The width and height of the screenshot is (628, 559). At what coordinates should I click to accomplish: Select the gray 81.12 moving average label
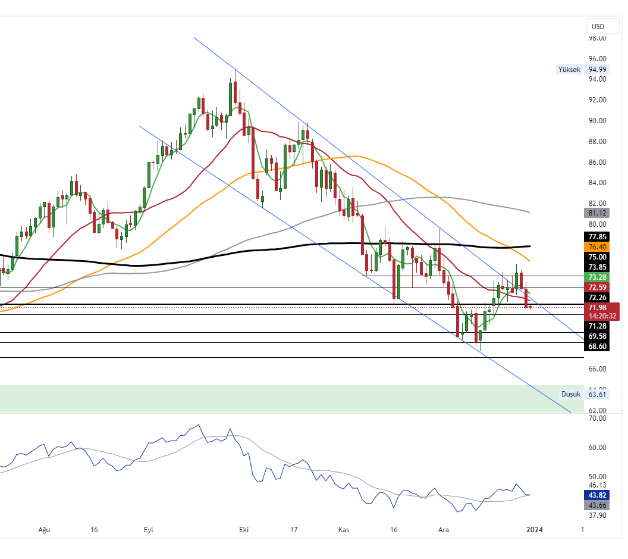597,213
